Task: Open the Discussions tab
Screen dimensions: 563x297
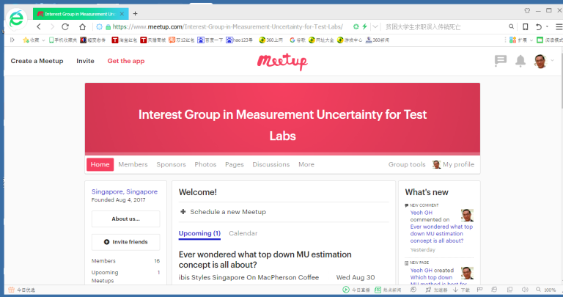Action: (271, 165)
